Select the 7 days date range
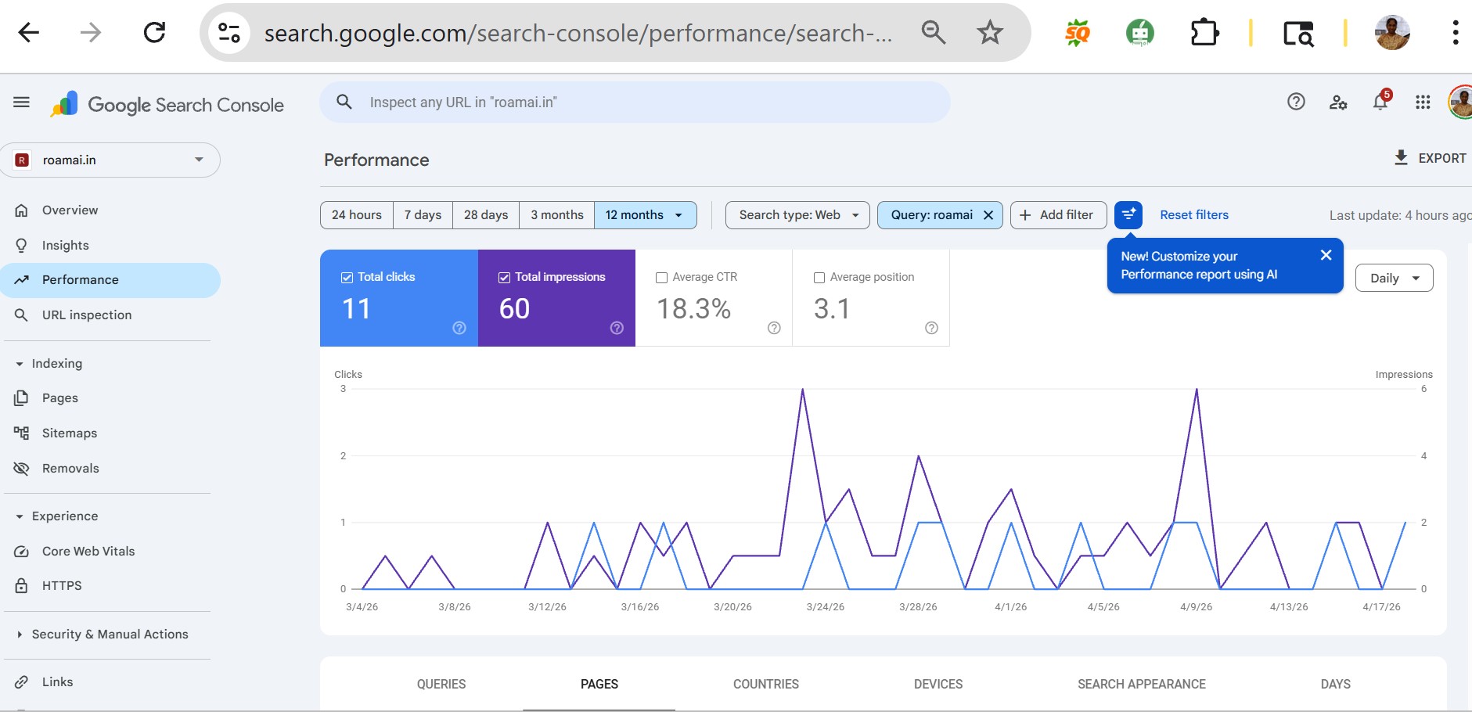 point(423,215)
